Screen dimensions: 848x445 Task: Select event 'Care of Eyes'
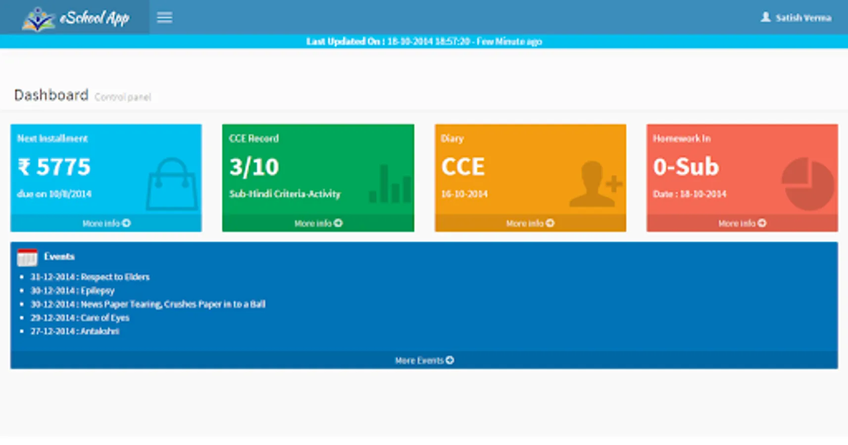tap(80, 318)
